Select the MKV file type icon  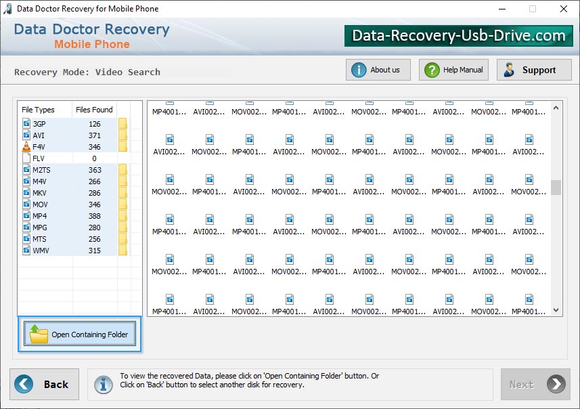pyautogui.click(x=26, y=192)
